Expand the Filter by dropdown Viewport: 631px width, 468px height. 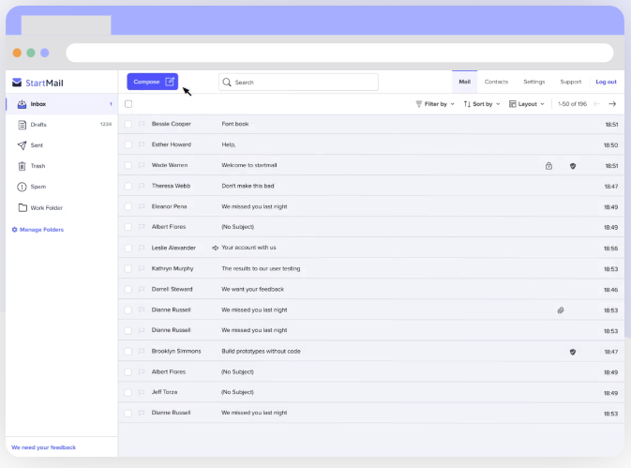coord(435,104)
